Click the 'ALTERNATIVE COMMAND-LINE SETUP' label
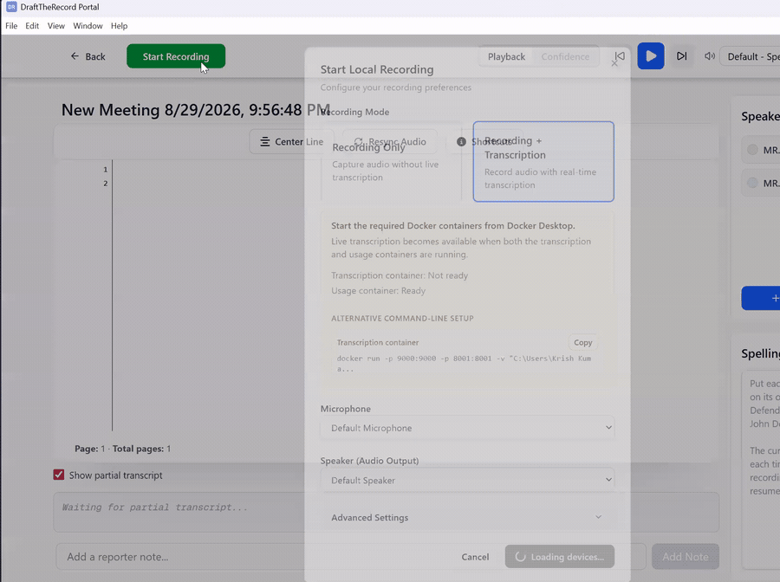The width and height of the screenshot is (780, 582). 402,318
